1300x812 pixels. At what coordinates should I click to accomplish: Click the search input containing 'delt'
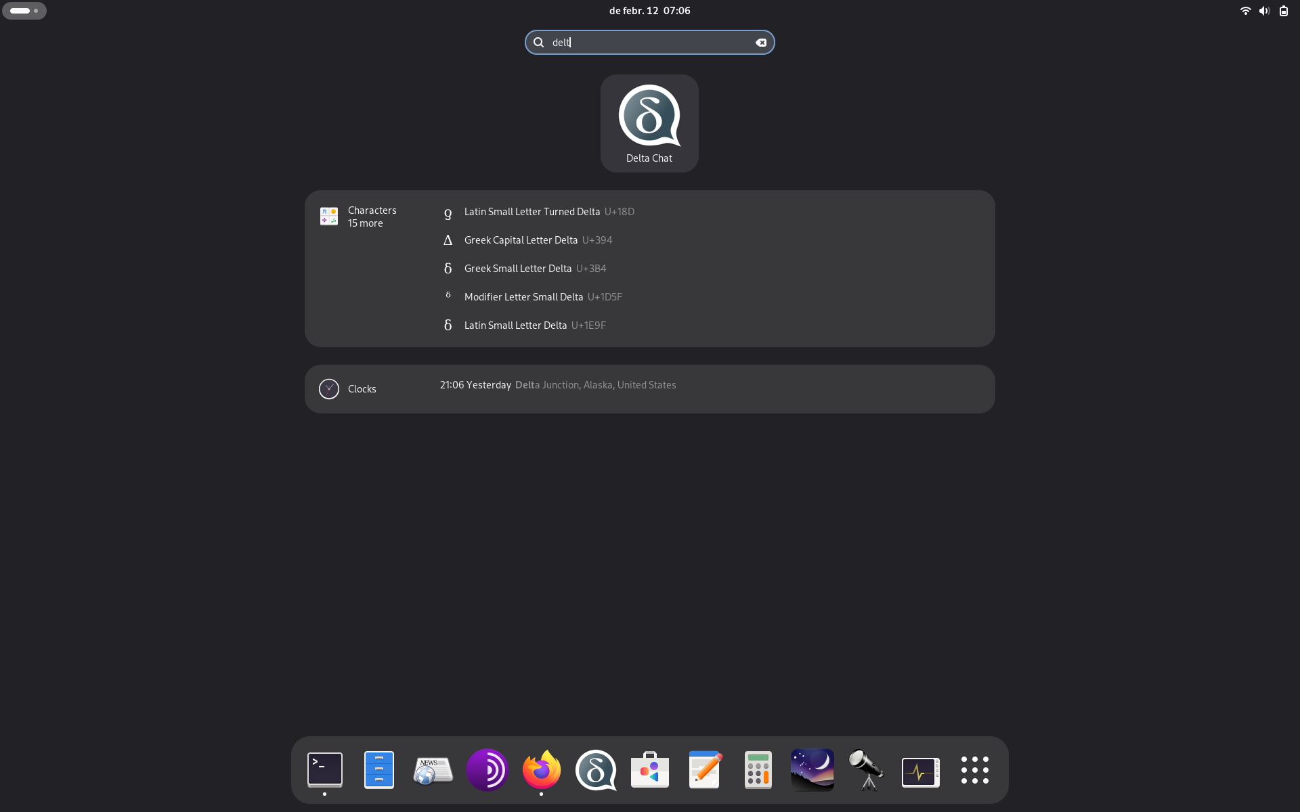[649, 43]
